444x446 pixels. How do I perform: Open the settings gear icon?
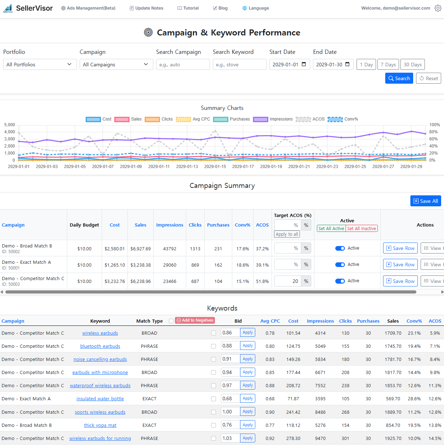(438, 8)
